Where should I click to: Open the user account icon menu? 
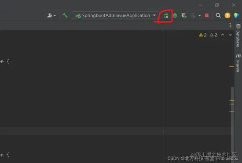[x=51, y=15]
